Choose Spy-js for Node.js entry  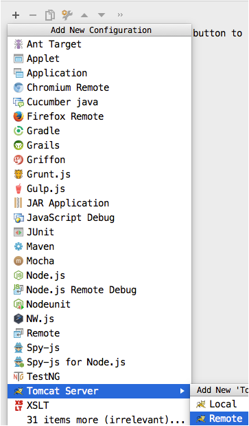pyautogui.click(x=99, y=362)
